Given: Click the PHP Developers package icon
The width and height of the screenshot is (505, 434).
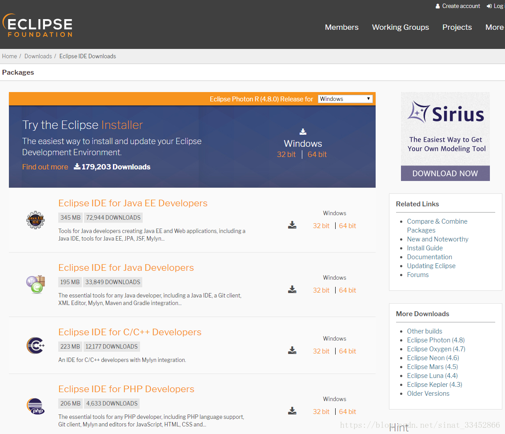Looking at the screenshot, I should pyautogui.click(x=36, y=406).
